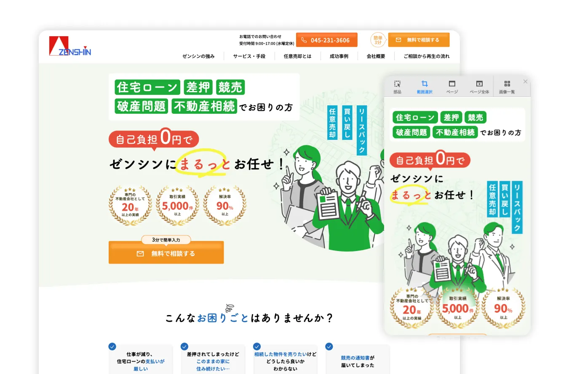The width and height of the screenshot is (561, 374).
Task: Click the checkmark on 仕事が減り card
Action: click(x=112, y=347)
